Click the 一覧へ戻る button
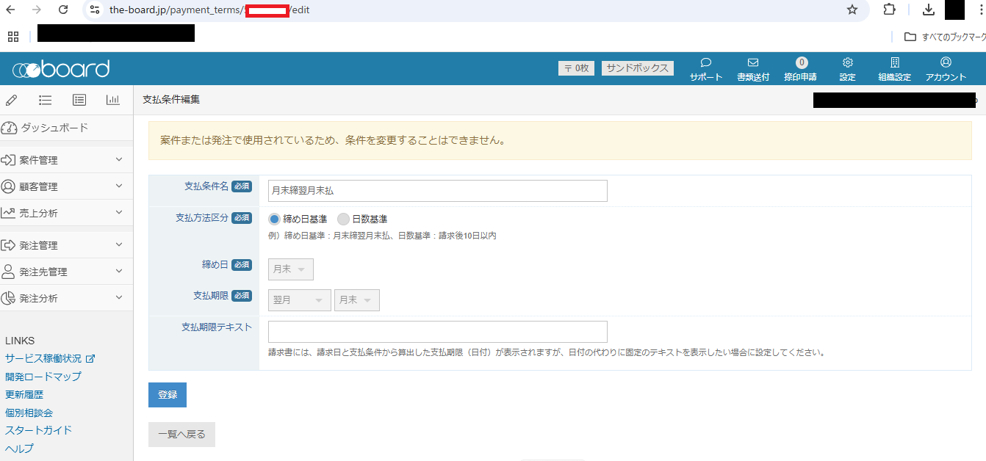This screenshot has height=461, width=986. click(x=181, y=435)
